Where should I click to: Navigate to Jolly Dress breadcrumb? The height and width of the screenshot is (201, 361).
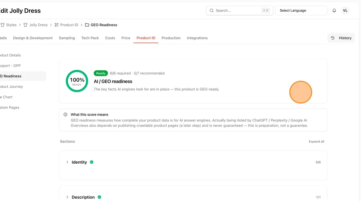[38, 25]
